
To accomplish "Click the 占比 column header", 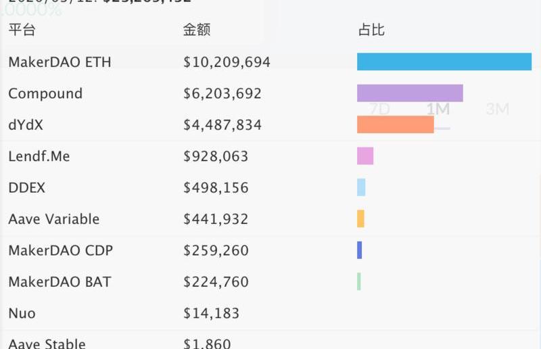I will tap(371, 30).
